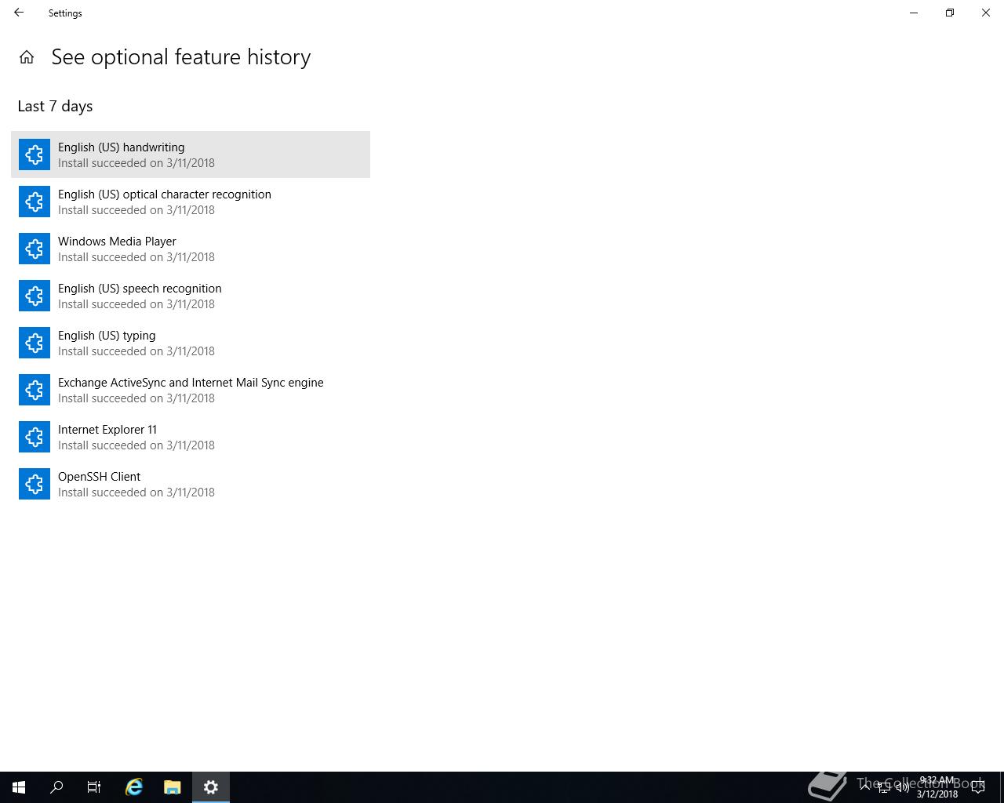Select the English (US) speech recognition entry

(191, 296)
